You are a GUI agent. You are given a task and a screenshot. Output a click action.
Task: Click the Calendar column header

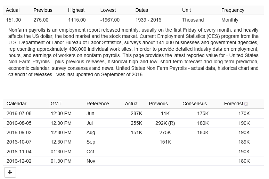point(16,104)
